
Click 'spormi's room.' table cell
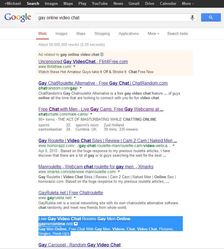pyautogui.click(x=87, y=125)
